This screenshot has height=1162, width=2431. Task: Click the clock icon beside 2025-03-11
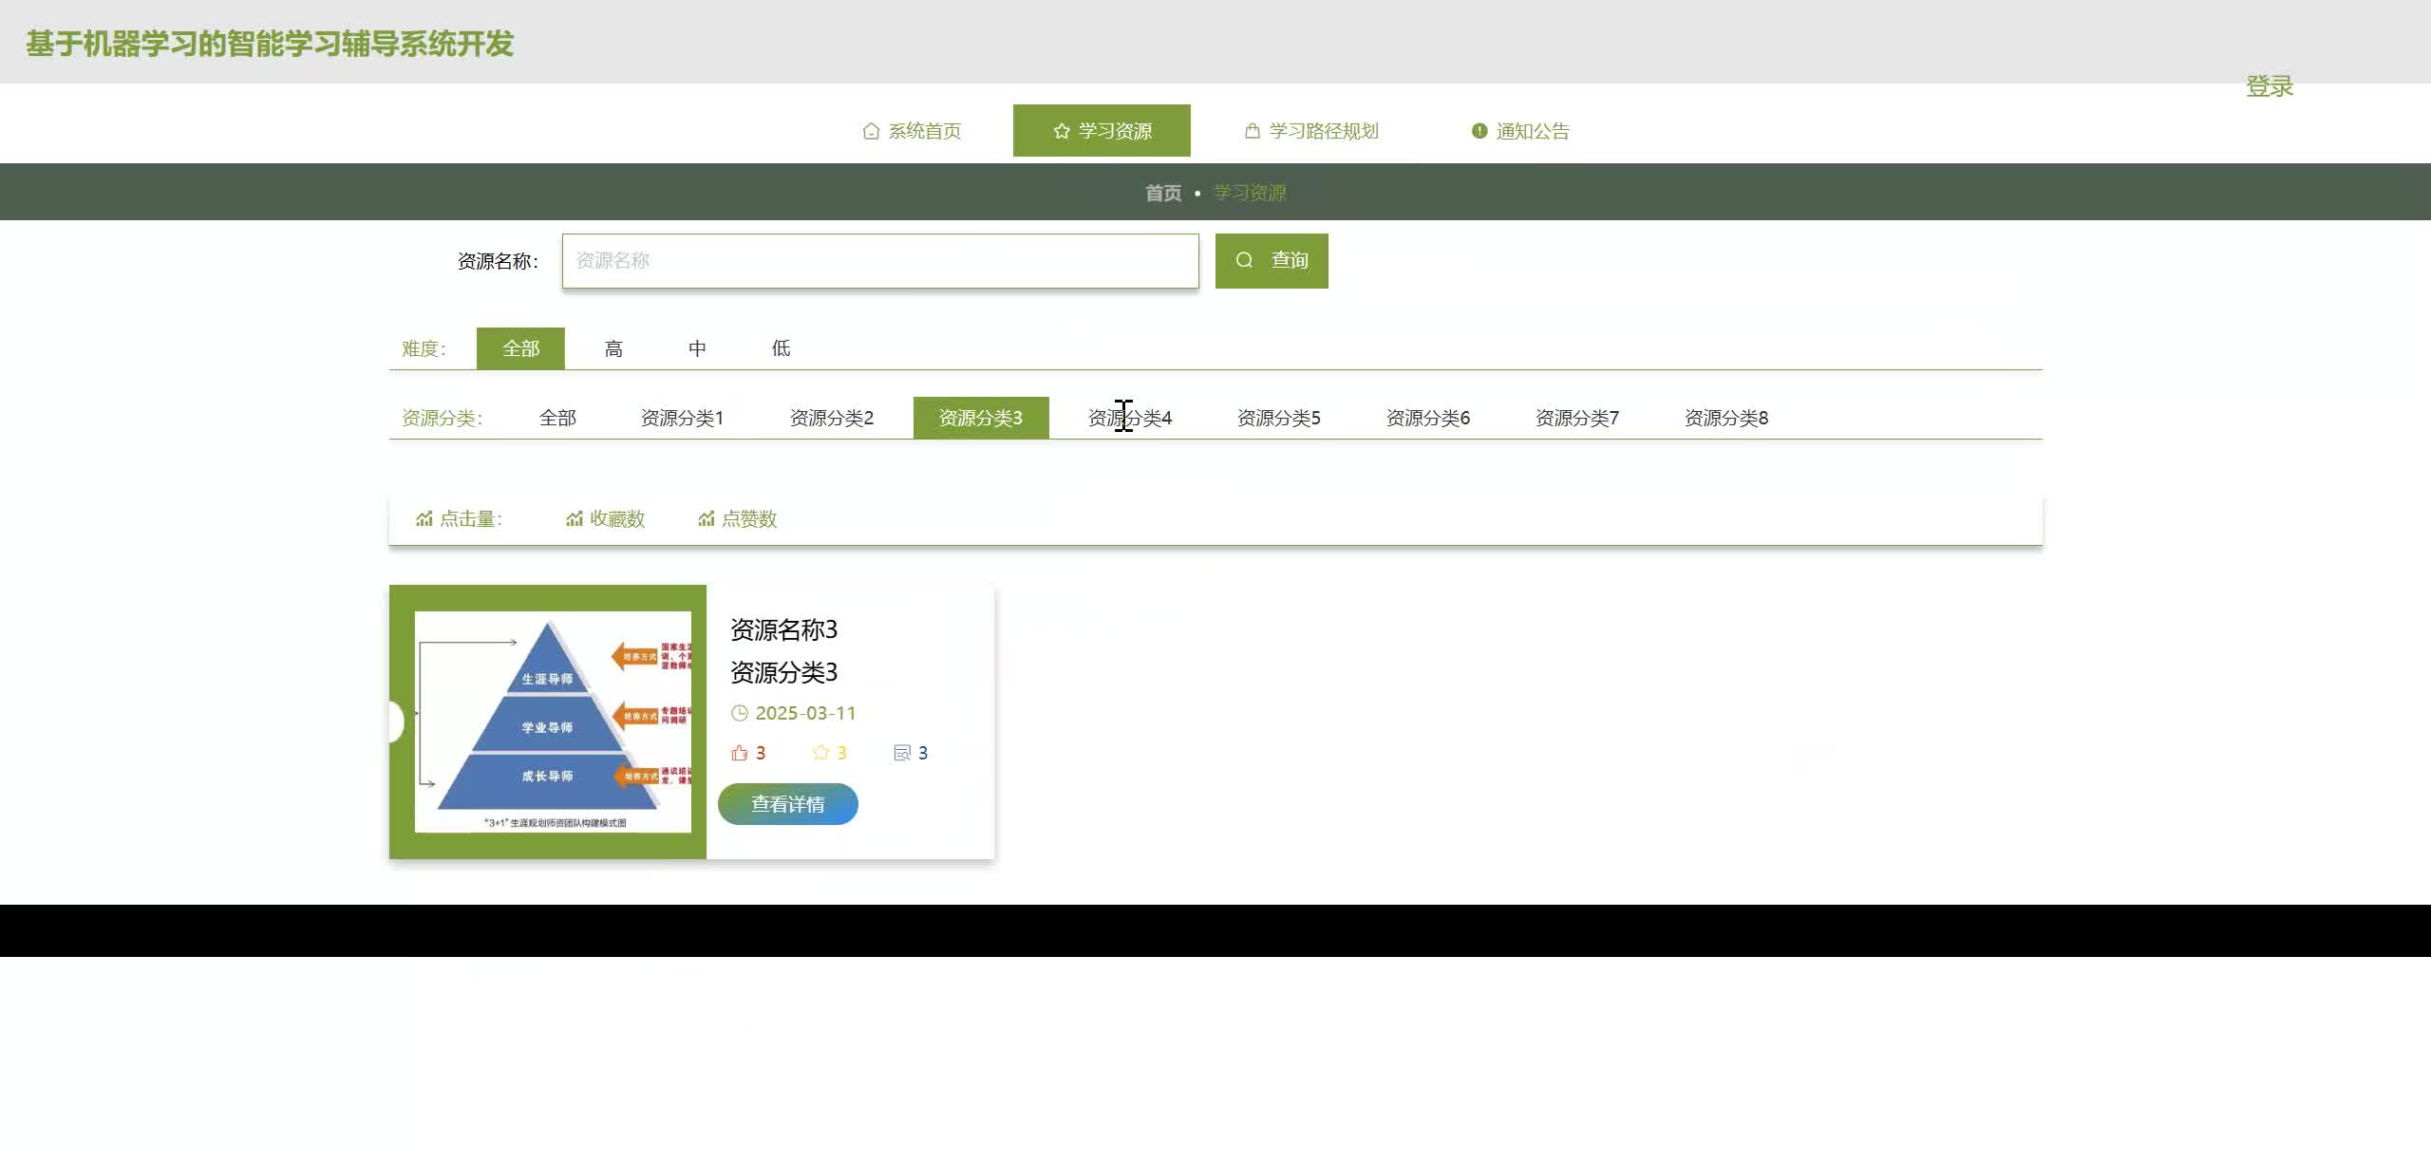(740, 713)
